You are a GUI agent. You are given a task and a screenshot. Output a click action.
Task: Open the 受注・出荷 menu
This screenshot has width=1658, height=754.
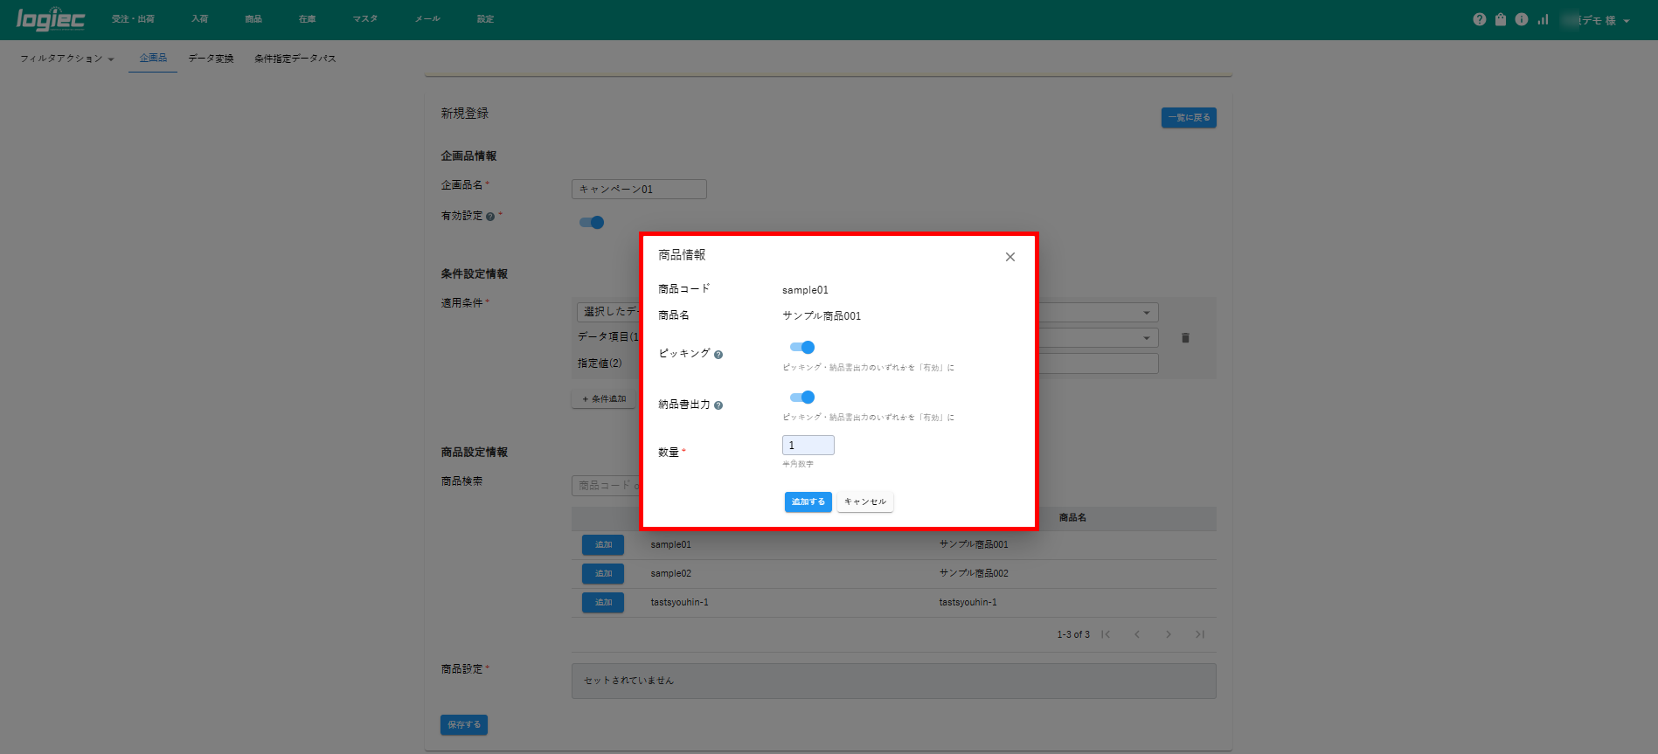[x=133, y=19]
